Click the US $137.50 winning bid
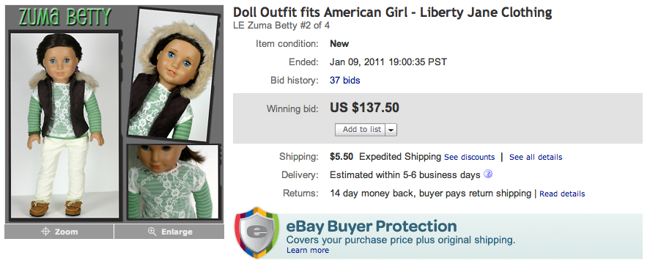The width and height of the screenshot is (650, 269). [364, 108]
